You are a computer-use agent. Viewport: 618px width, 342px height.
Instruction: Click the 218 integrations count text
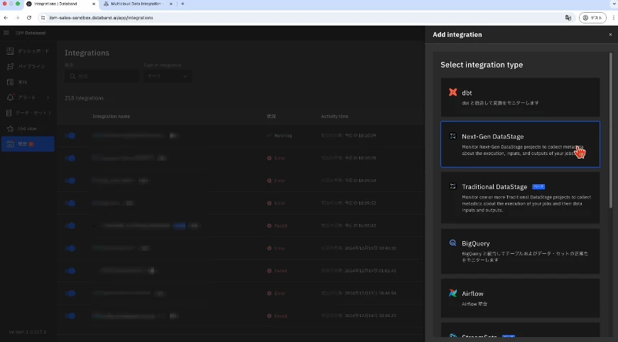pyautogui.click(x=85, y=98)
